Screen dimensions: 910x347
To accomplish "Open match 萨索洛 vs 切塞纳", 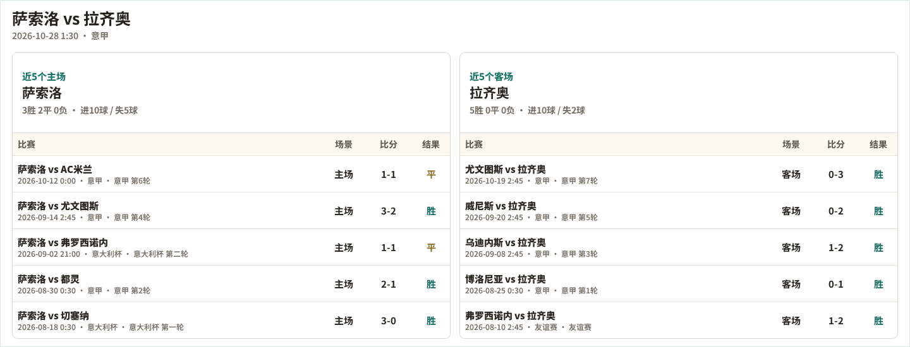I will (53, 315).
